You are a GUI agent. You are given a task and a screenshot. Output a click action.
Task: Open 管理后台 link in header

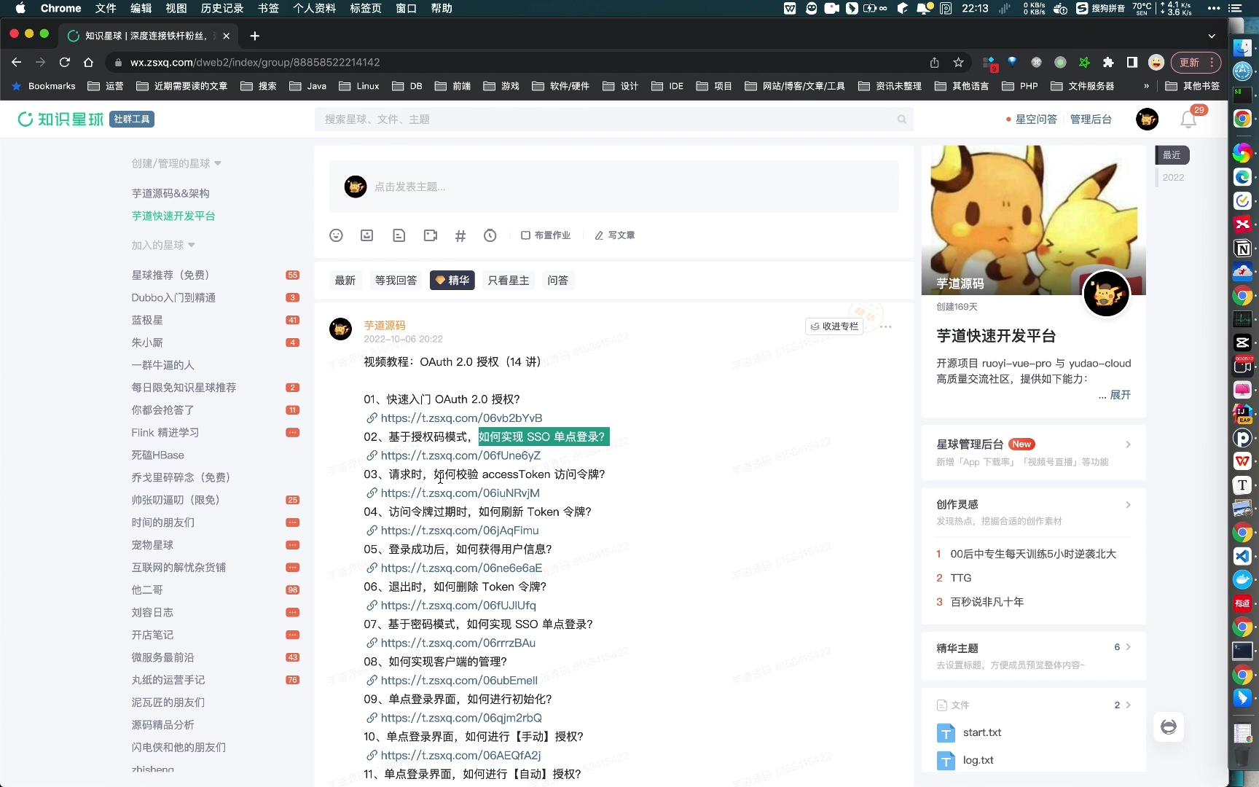click(x=1091, y=120)
